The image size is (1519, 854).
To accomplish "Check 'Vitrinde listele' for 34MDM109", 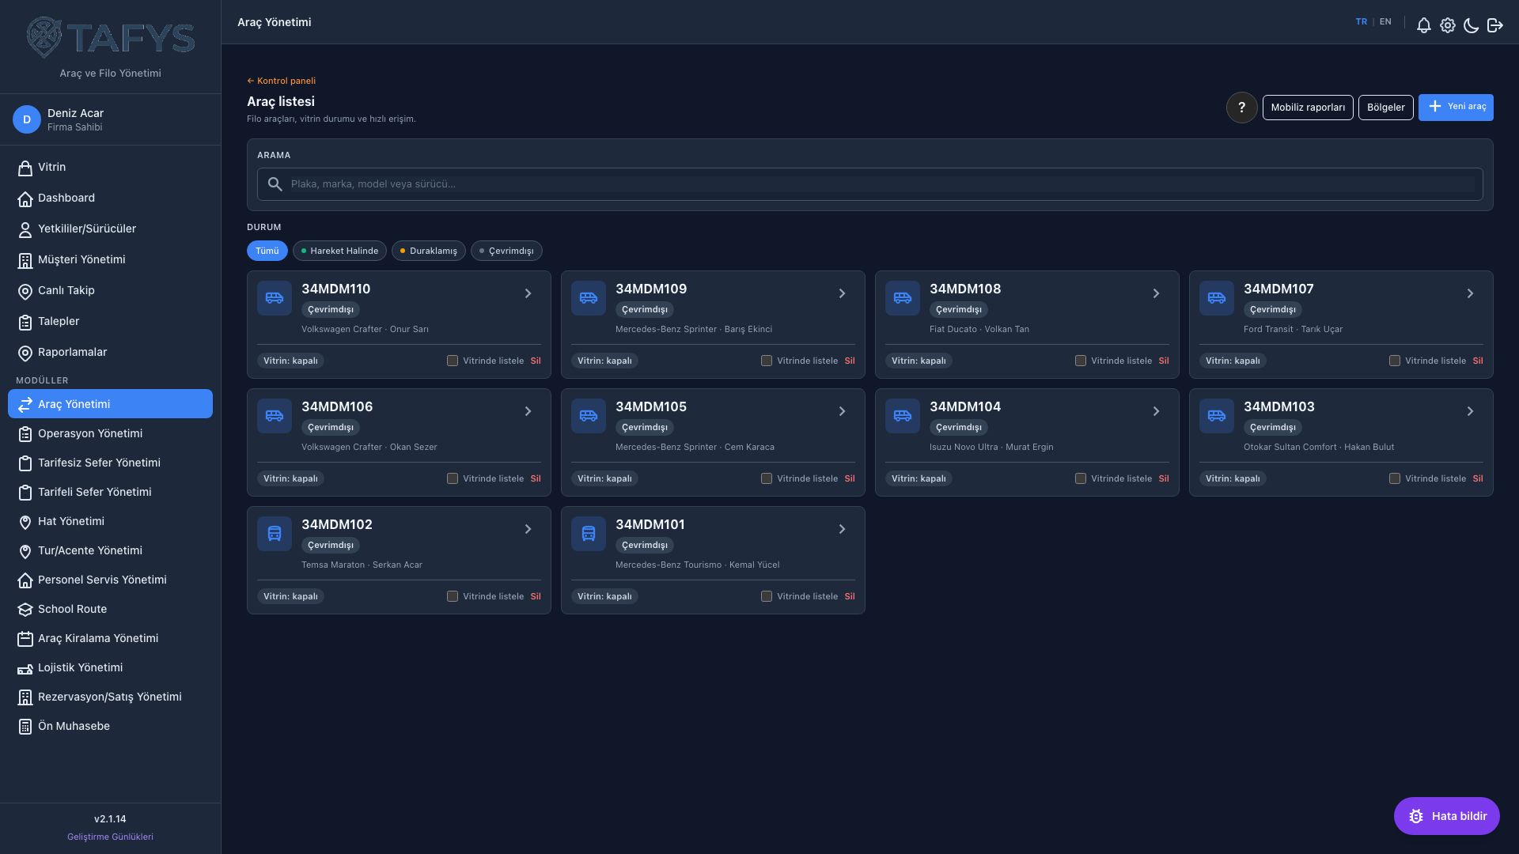I will coord(767,361).
